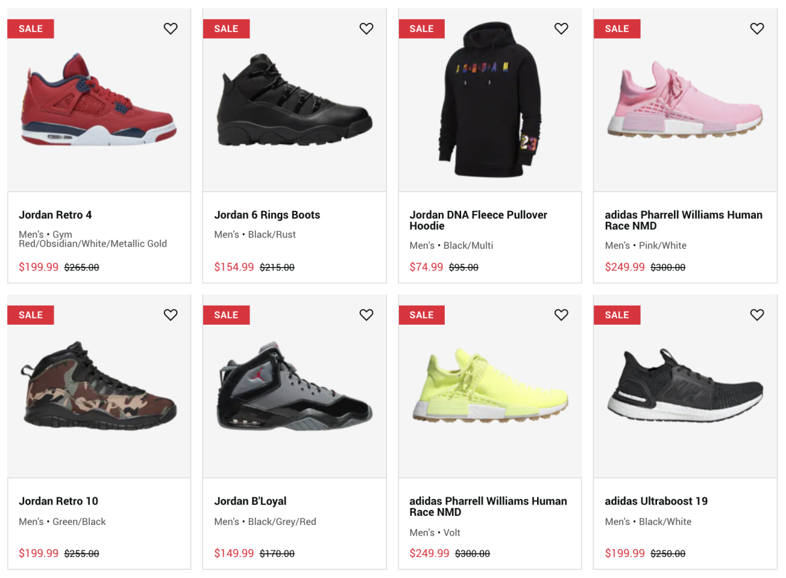This screenshot has width=786, height=578.
Task: Open the adidas Ultraboost 19 title link
Action: (x=656, y=501)
